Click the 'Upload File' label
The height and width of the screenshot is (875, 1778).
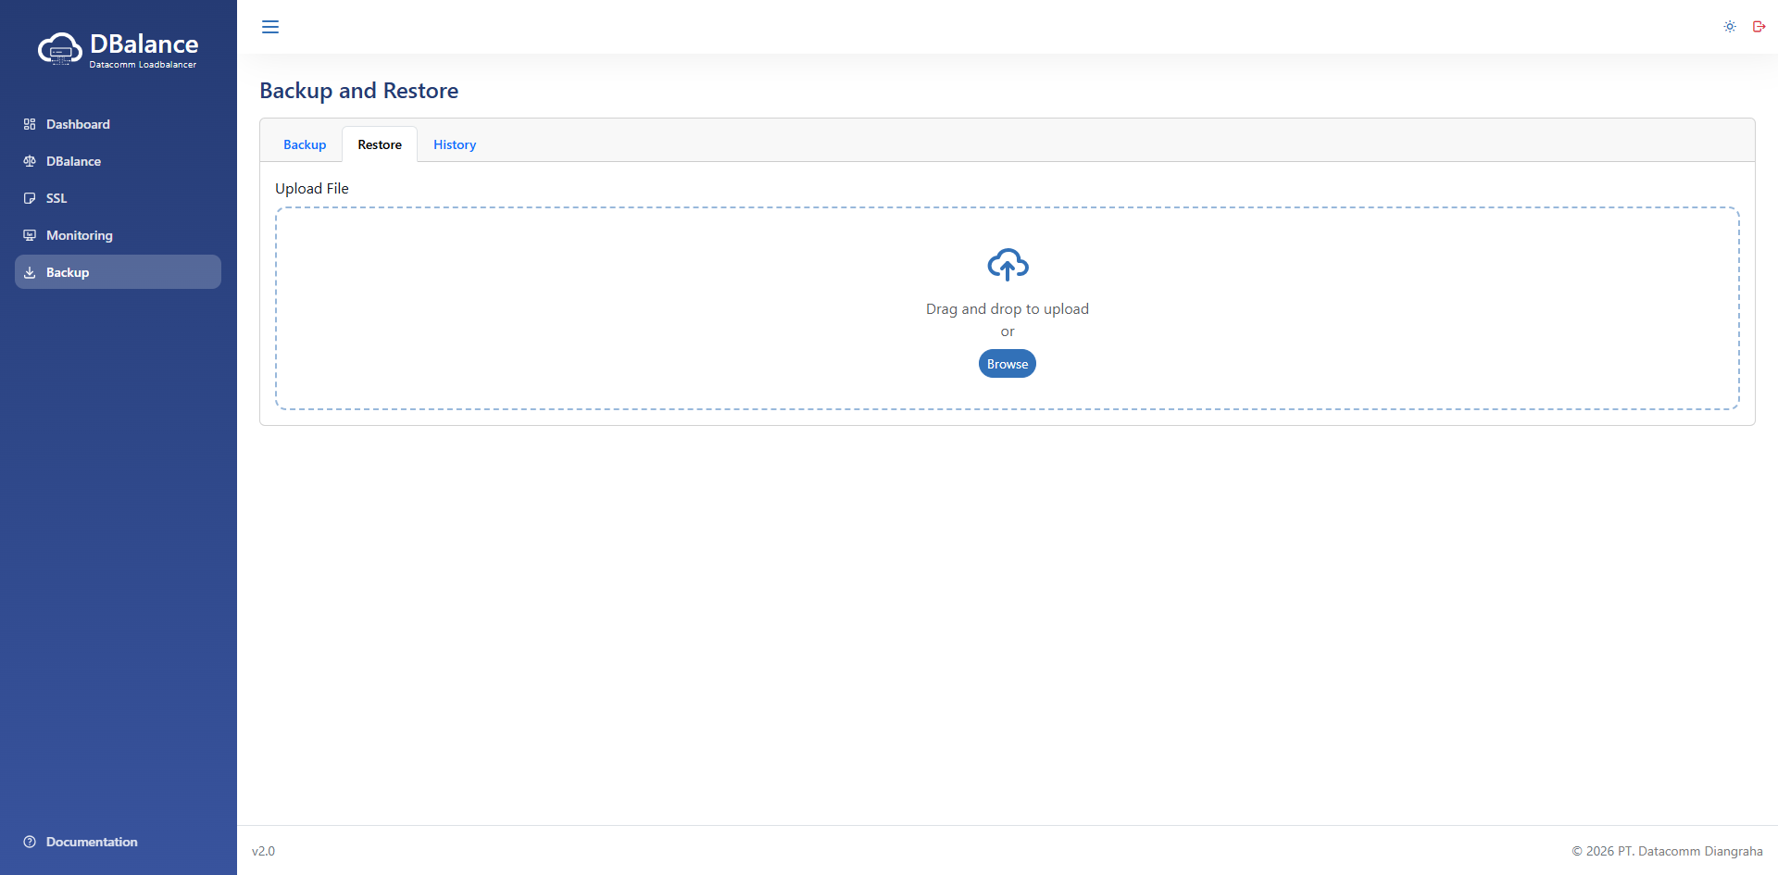pos(312,189)
